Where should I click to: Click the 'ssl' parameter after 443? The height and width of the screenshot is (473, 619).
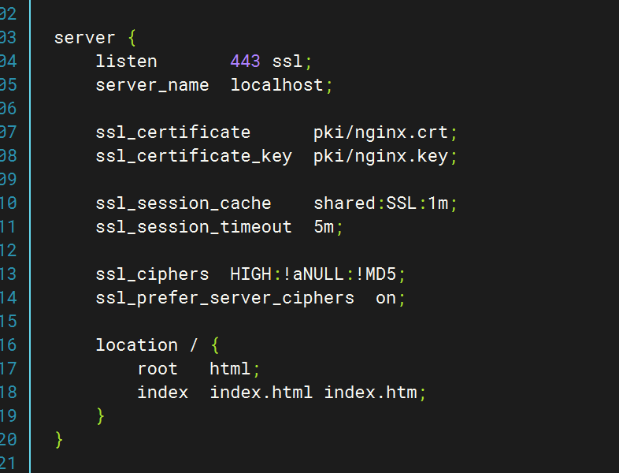[x=287, y=61]
